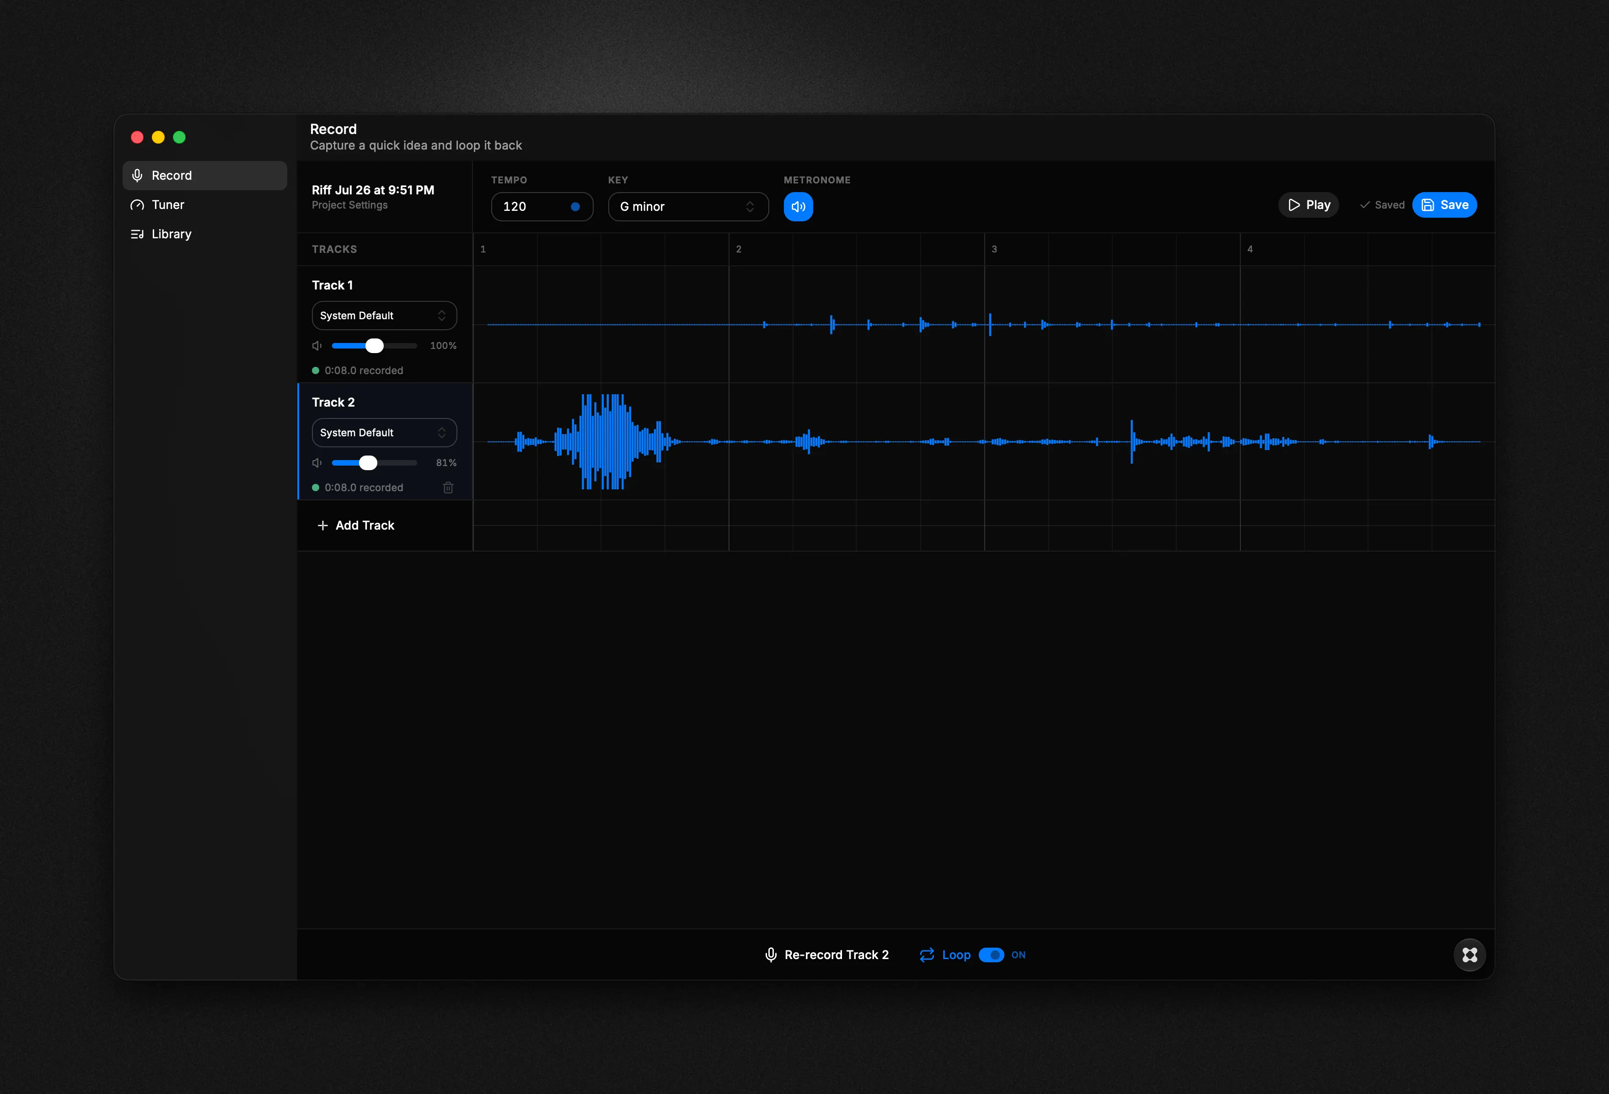Click the play triangle icon
1609x1094 pixels.
[1293, 205]
